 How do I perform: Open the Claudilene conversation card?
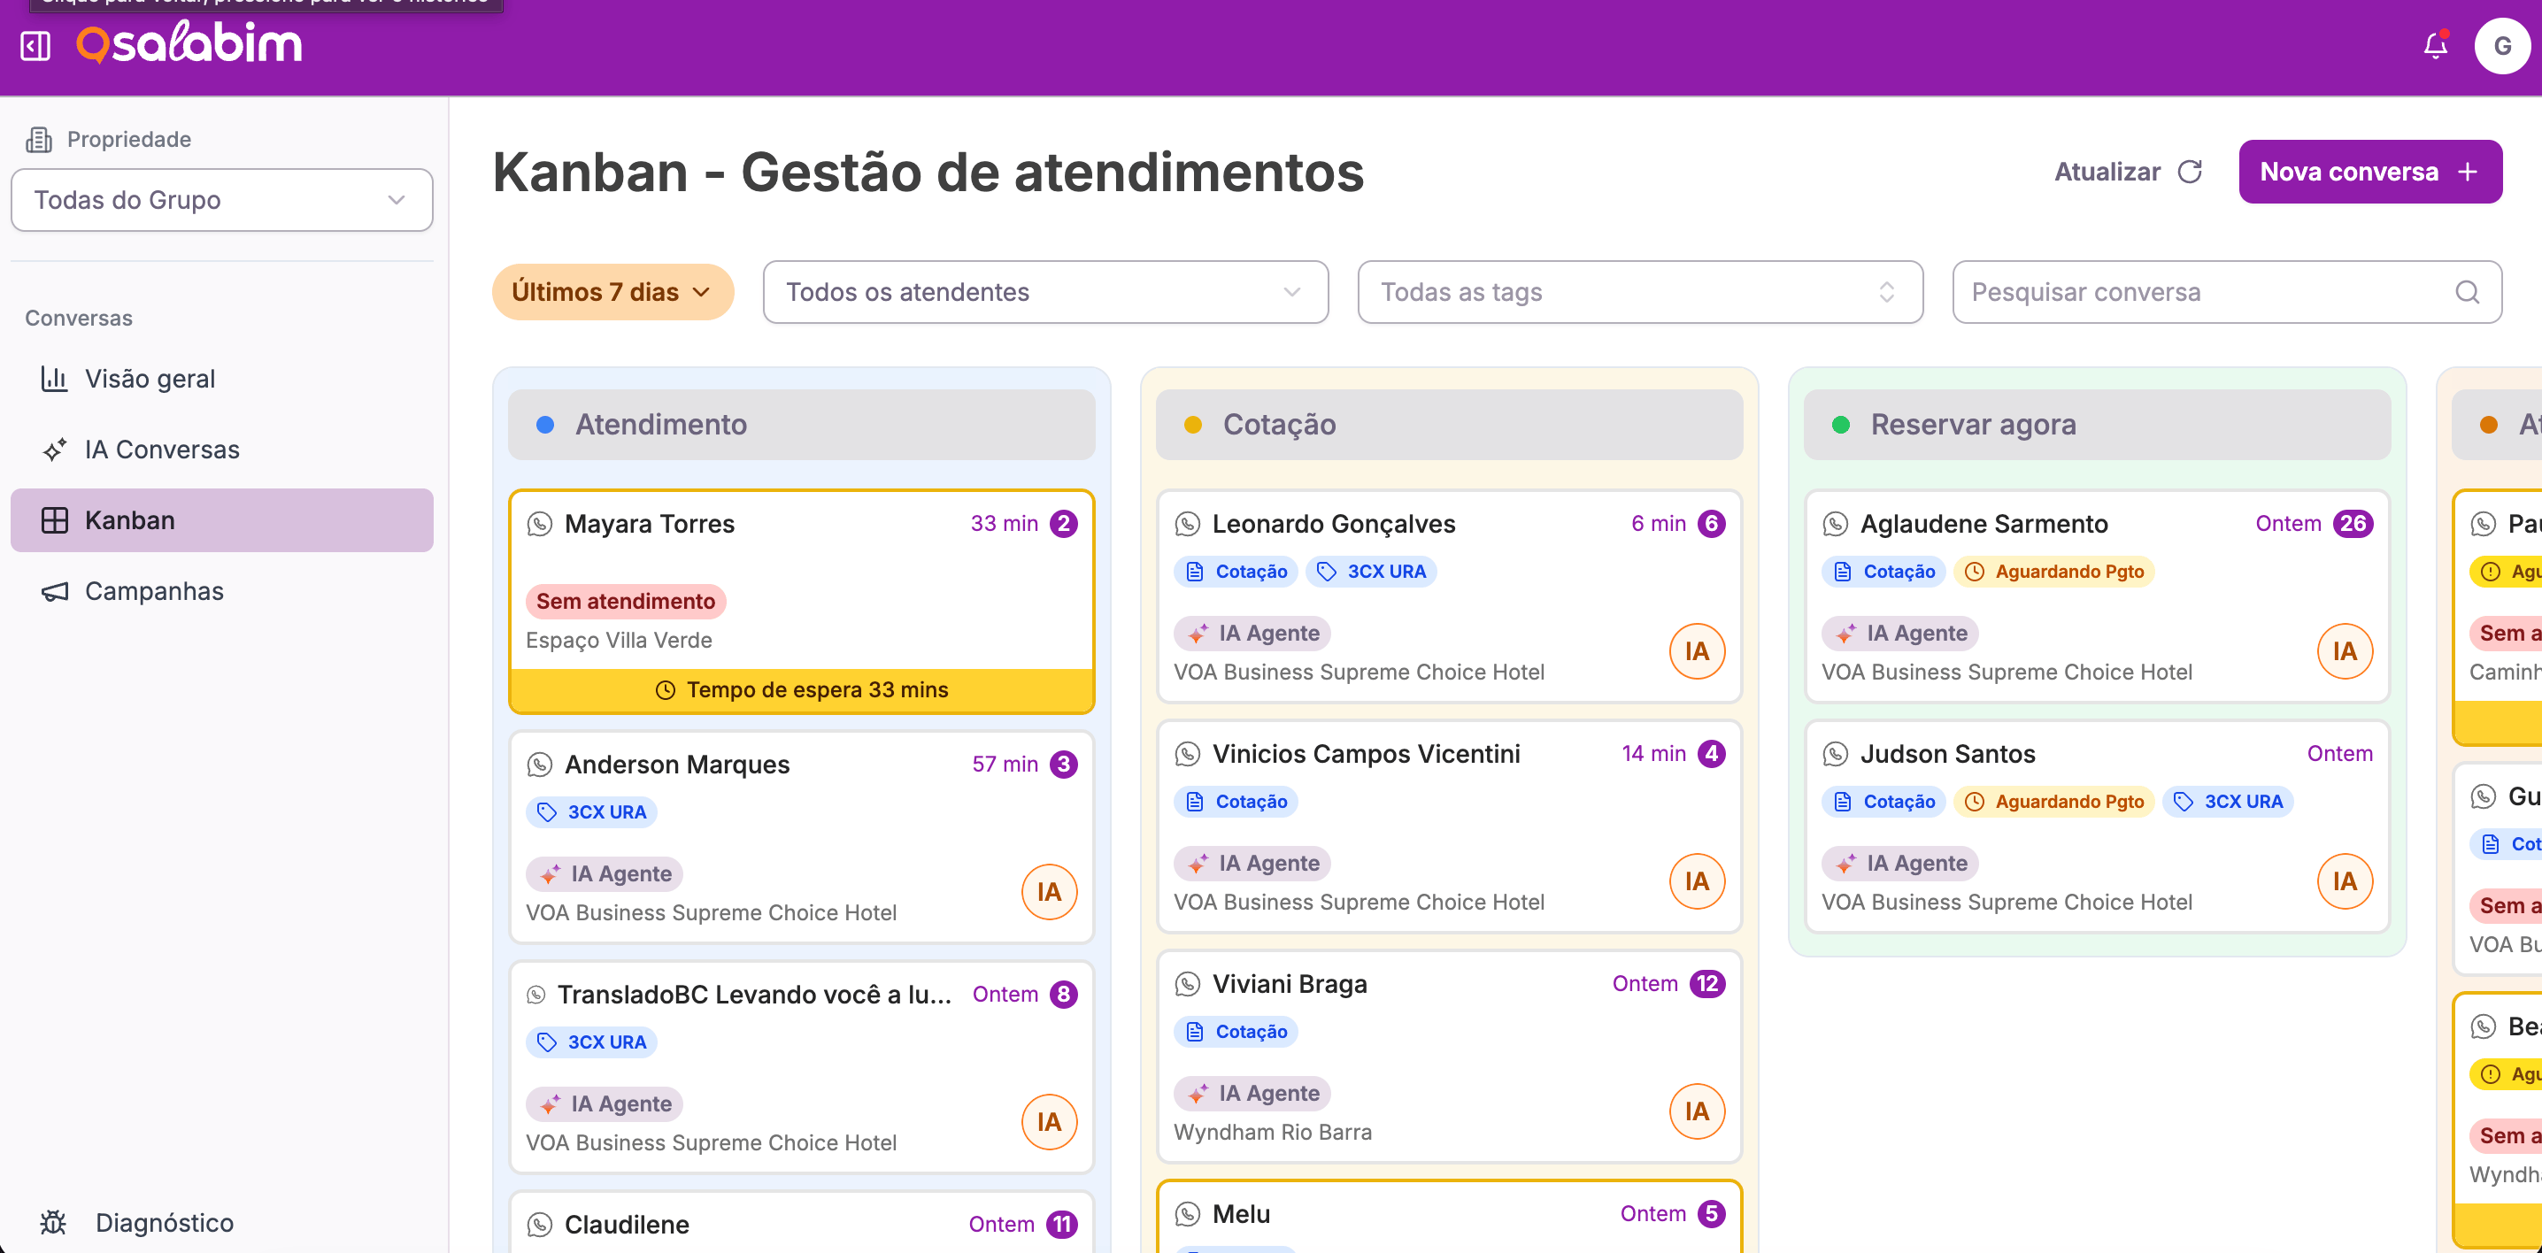pyautogui.click(x=801, y=1222)
